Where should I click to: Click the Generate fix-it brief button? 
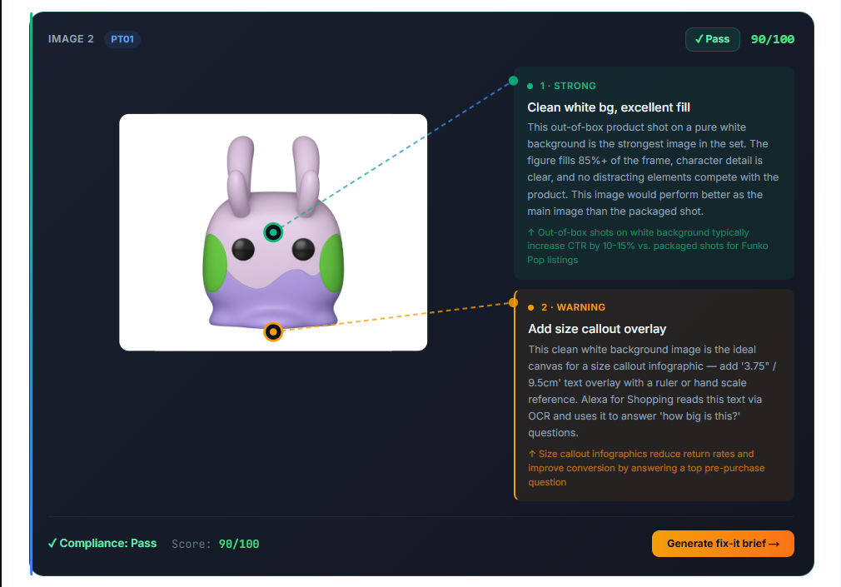723,544
